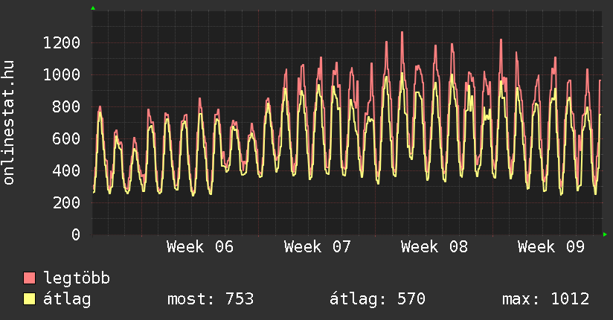Click the 'max: 1012' statistic
The image size is (613, 320).
546,299
